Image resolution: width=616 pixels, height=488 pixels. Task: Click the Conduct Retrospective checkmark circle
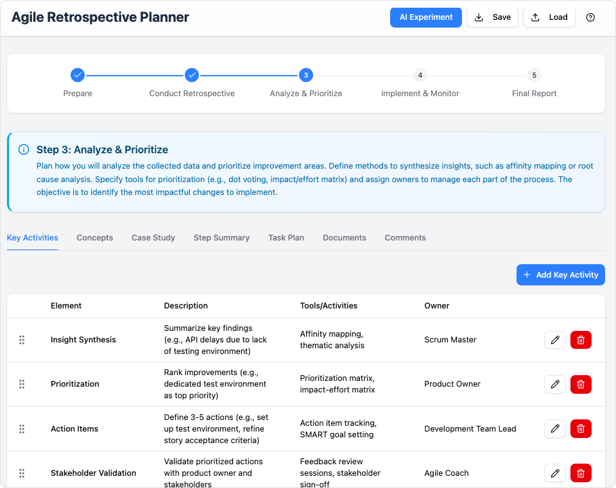pyautogui.click(x=192, y=75)
